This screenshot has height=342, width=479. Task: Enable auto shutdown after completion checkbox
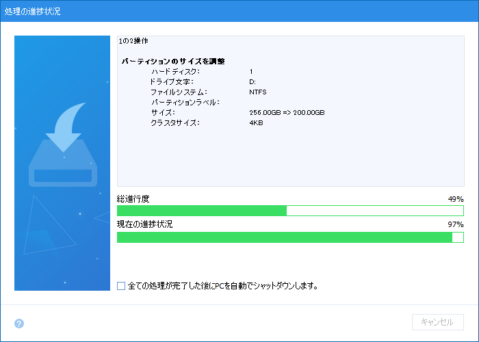point(121,286)
